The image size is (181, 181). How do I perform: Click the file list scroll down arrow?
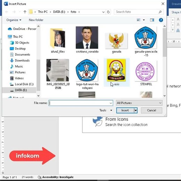(x=164, y=96)
